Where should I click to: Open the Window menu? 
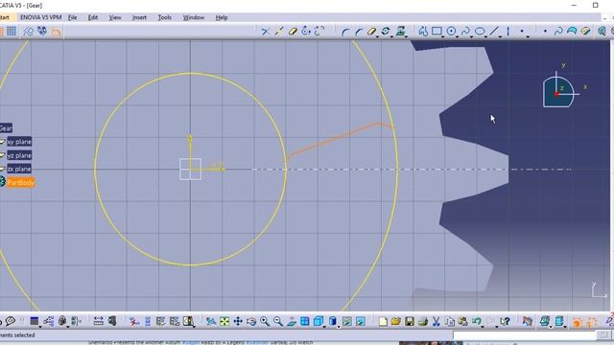(194, 17)
